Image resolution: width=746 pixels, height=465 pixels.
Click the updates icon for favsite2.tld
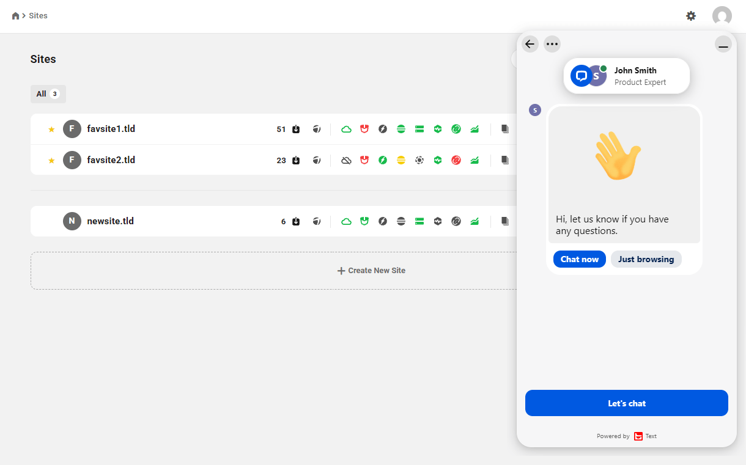296,160
